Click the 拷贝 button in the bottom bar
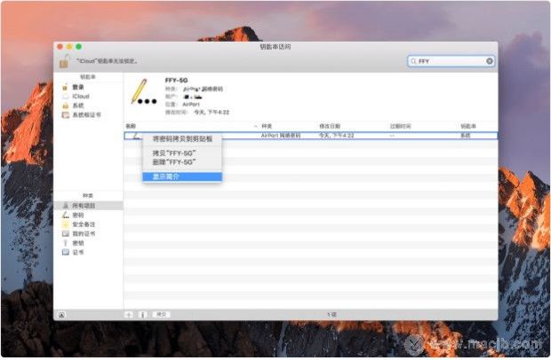This screenshot has width=551, height=360. pyautogui.click(x=161, y=315)
